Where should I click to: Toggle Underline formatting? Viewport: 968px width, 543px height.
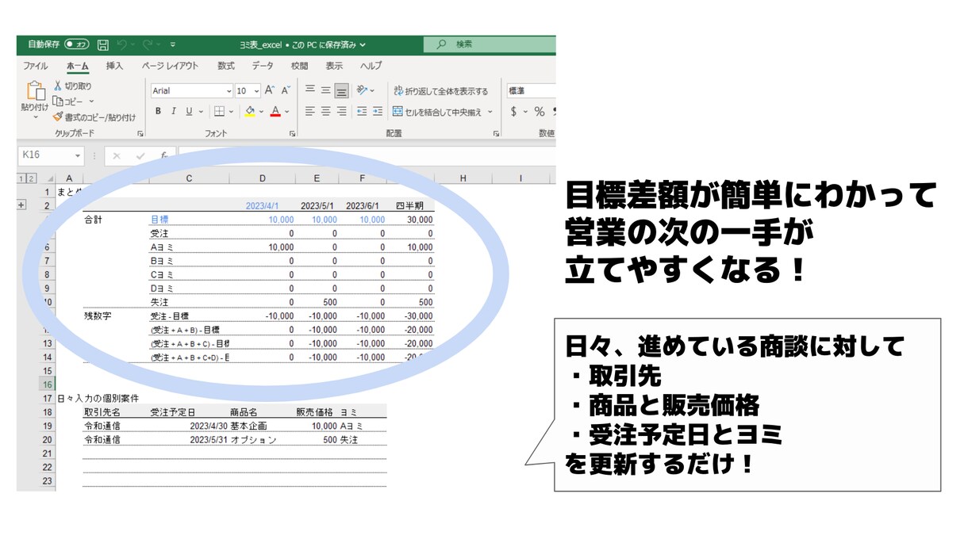click(189, 112)
